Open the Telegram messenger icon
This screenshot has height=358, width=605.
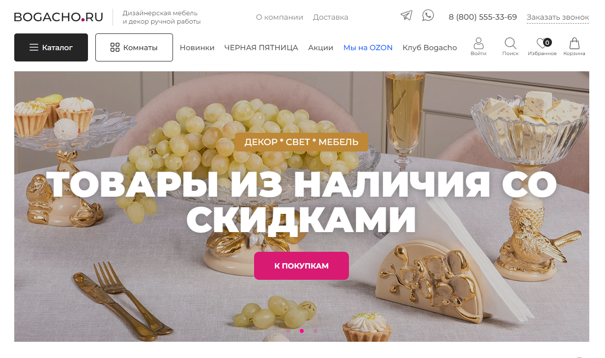tap(406, 15)
